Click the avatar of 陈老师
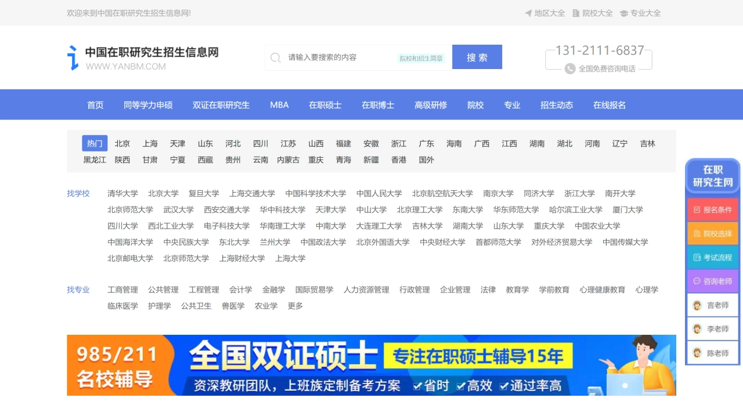Viewport: 743px width, 405px height. [697, 353]
